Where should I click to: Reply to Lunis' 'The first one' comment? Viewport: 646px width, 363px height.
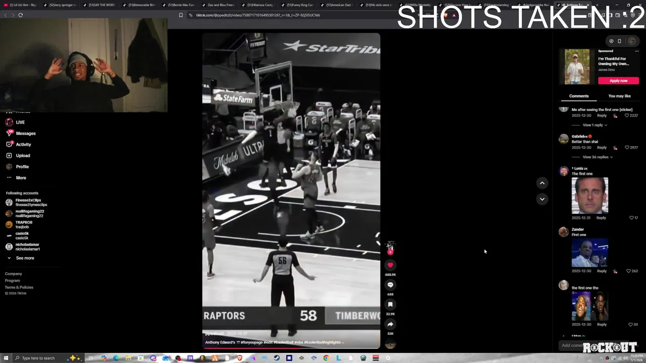pyautogui.click(x=601, y=218)
